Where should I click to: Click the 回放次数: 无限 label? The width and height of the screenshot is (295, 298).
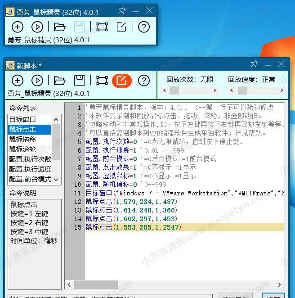(x=190, y=79)
